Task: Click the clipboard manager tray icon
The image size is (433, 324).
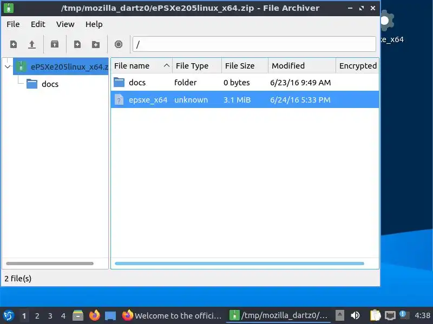Action: (375, 315)
